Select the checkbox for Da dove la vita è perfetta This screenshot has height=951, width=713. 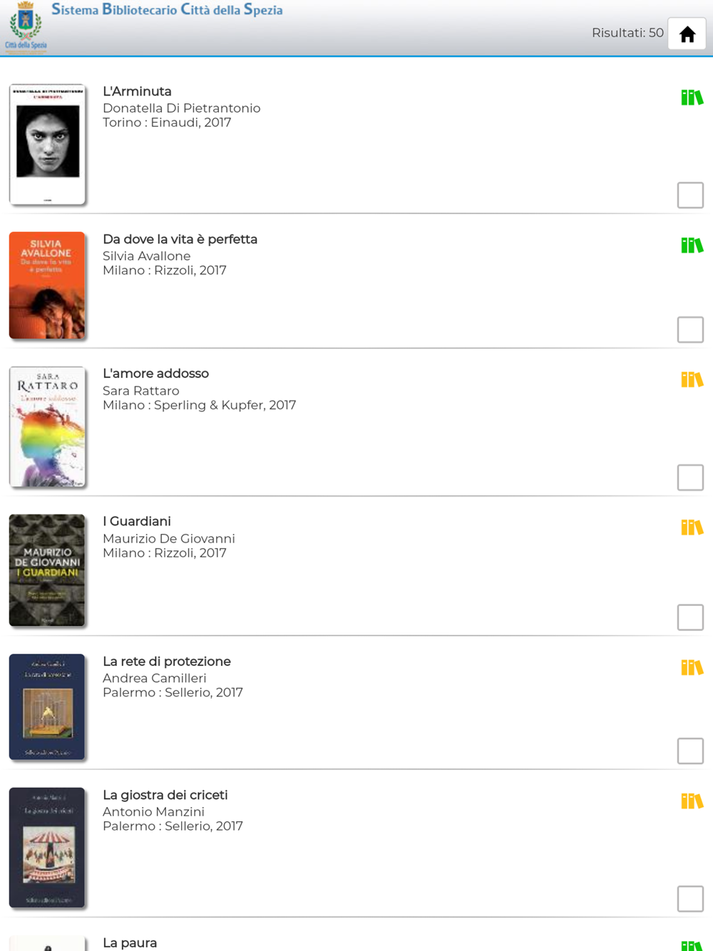[x=690, y=329]
